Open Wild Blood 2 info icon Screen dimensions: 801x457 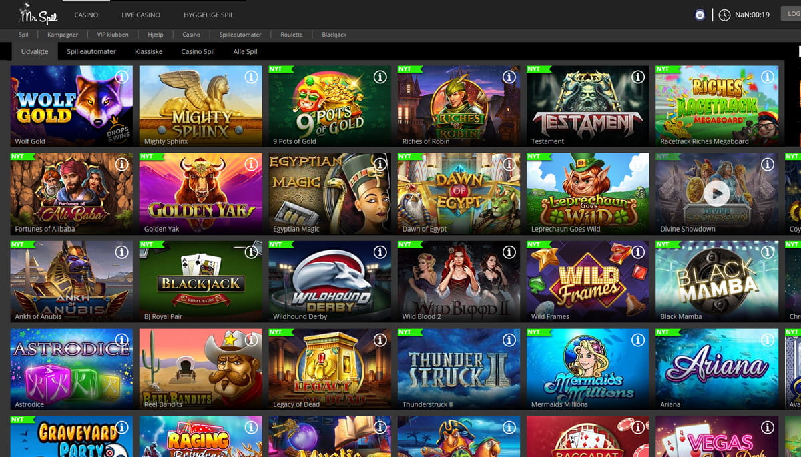[509, 252]
